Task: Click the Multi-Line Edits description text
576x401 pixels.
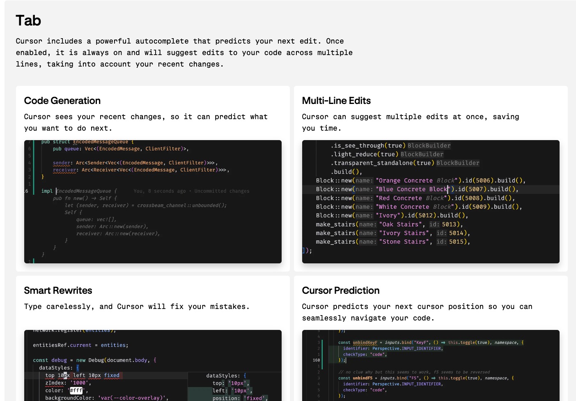Action: coord(411,122)
